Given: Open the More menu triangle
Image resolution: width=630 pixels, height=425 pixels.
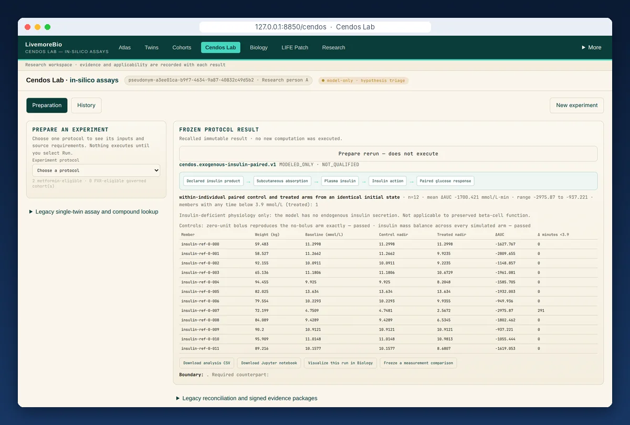Looking at the screenshot, I should pyautogui.click(x=591, y=47).
